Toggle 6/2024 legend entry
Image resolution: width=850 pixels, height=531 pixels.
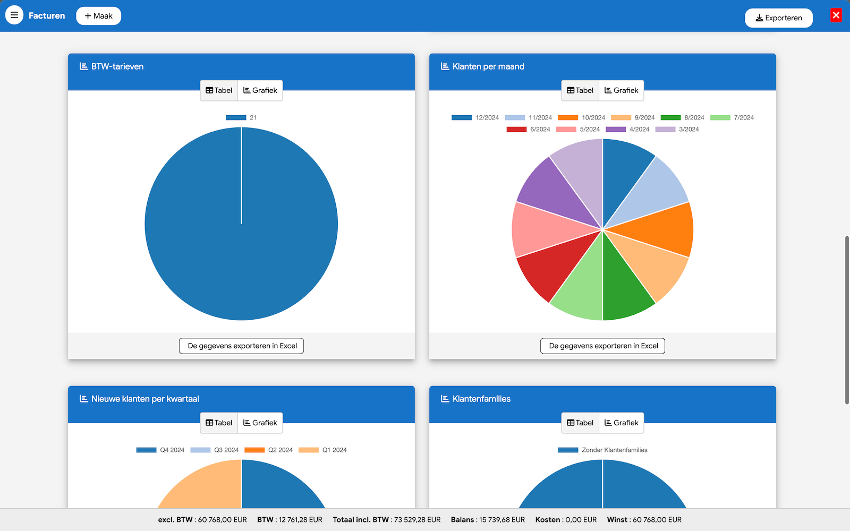[x=528, y=129]
